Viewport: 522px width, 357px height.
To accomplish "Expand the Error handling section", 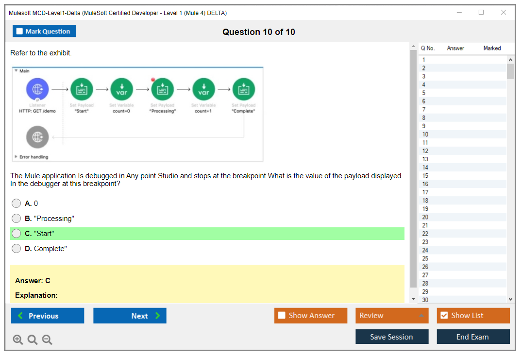I will tap(16, 157).
